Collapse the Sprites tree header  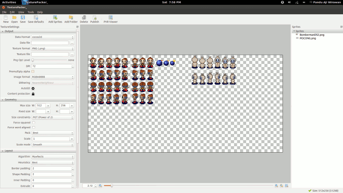tap(294, 31)
